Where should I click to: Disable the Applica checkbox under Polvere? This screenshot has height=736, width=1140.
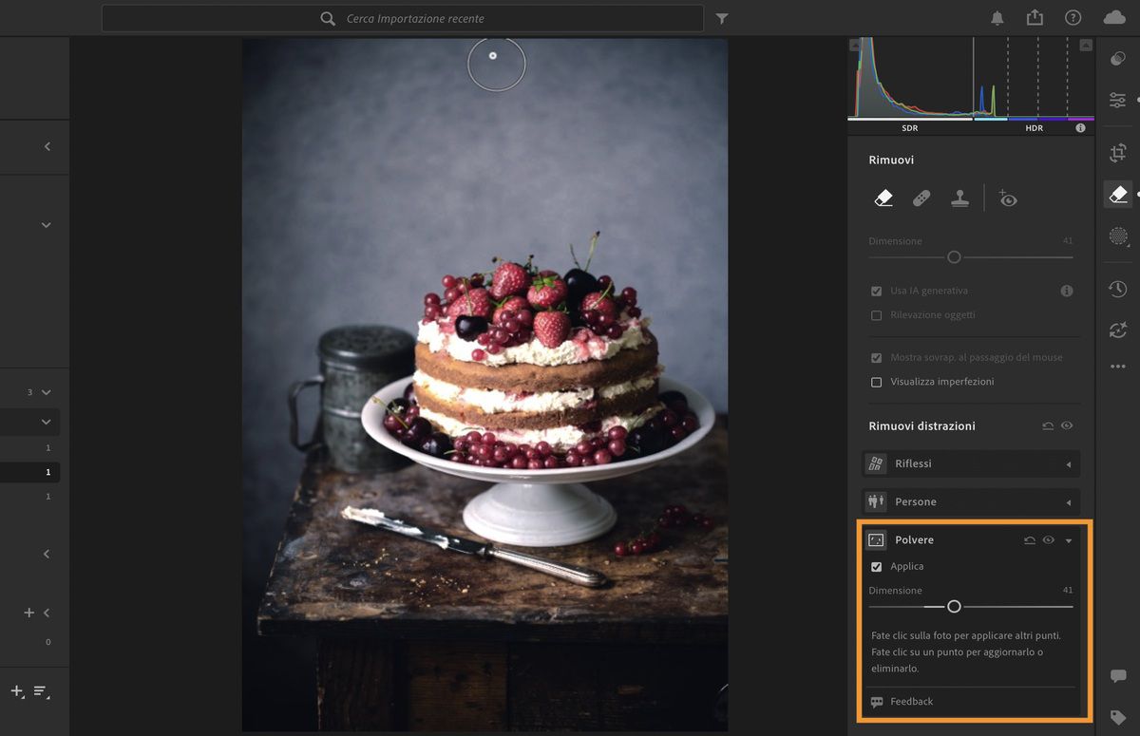(876, 566)
